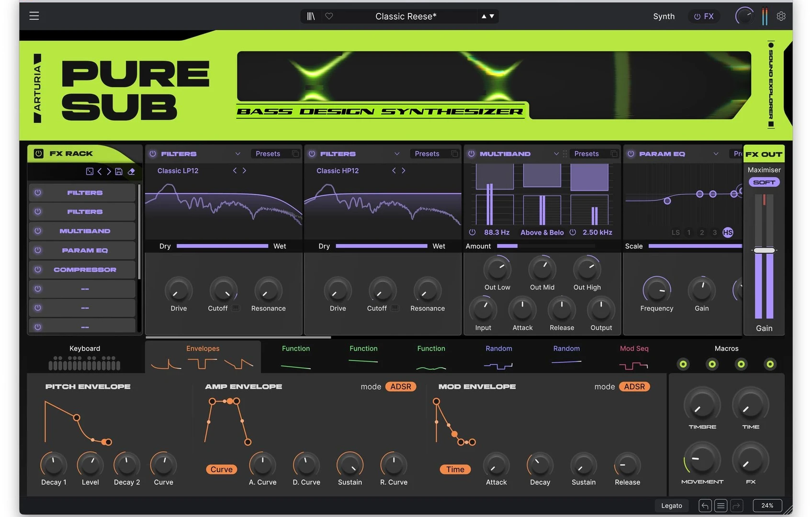Favorite the preset with heart icon
This screenshot has width=812, height=517.
[329, 16]
